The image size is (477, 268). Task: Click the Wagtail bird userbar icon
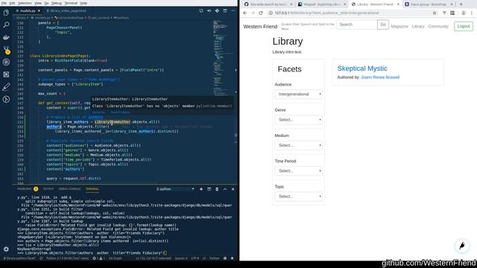coord(462,246)
